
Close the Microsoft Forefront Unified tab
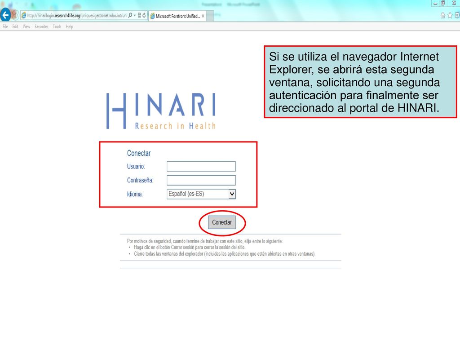pyautogui.click(x=203, y=16)
